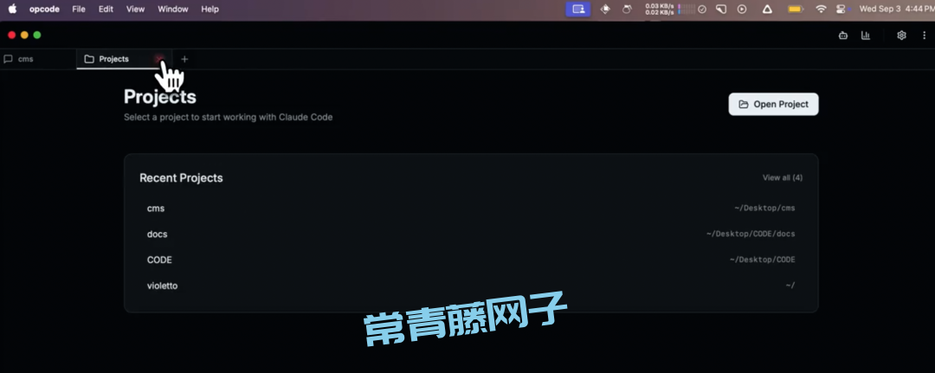The width and height of the screenshot is (935, 373).
Task: Click the Open Project button
Action: [773, 104]
